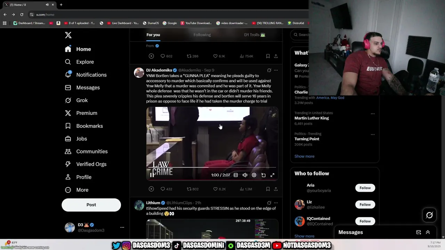445x250 pixels.
Task: Click the search box on X
Action: point(301,35)
